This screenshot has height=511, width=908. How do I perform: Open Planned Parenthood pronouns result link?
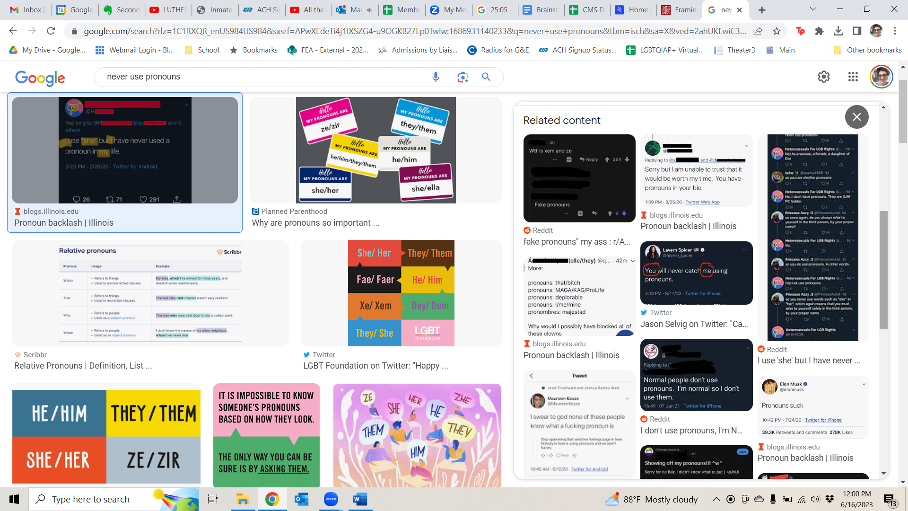click(x=315, y=223)
